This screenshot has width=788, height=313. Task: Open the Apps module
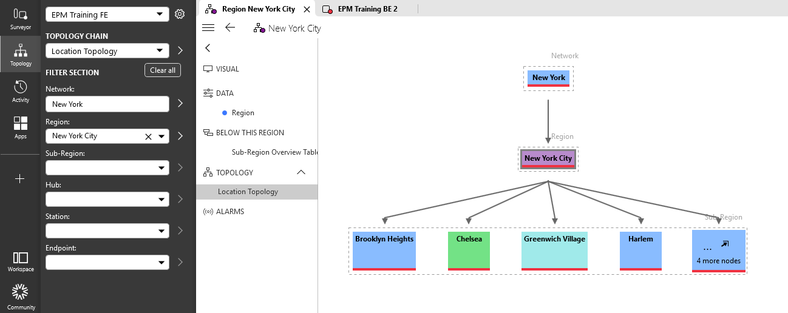[20, 127]
